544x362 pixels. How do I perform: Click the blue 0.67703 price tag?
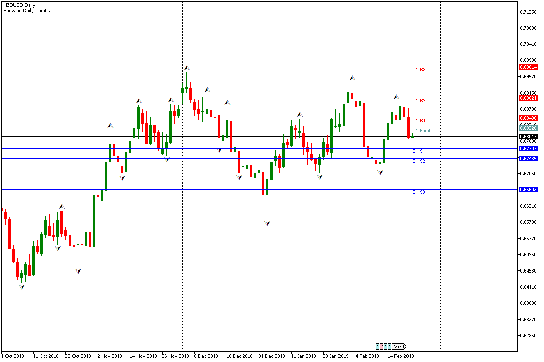coord(528,149)
